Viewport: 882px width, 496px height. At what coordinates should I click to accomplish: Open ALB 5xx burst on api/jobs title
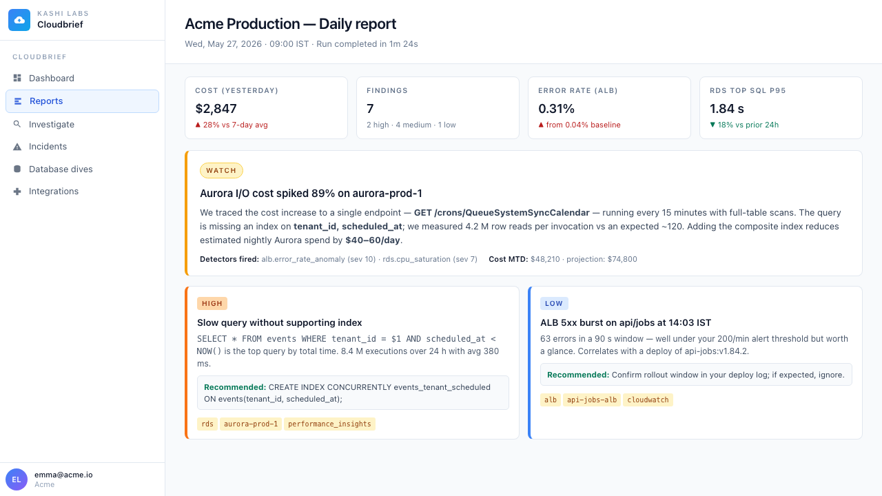(x=626, y=322)
